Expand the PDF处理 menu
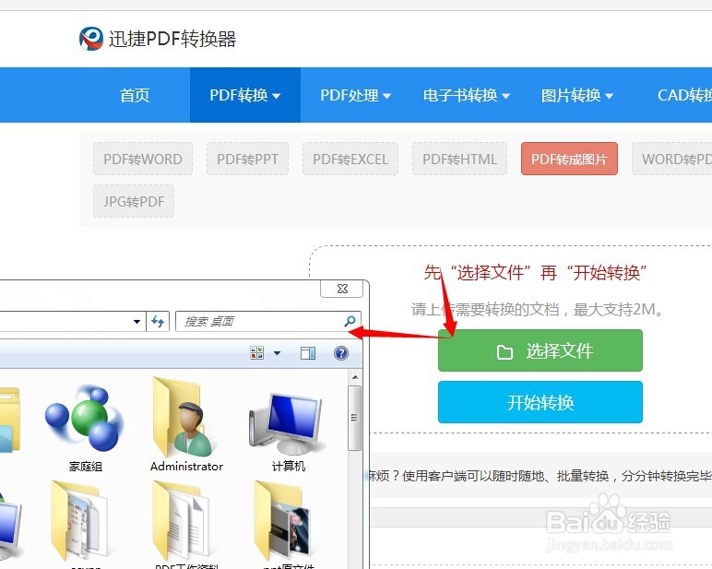Viewport: 712px width, 569px height. pos(355,95)
